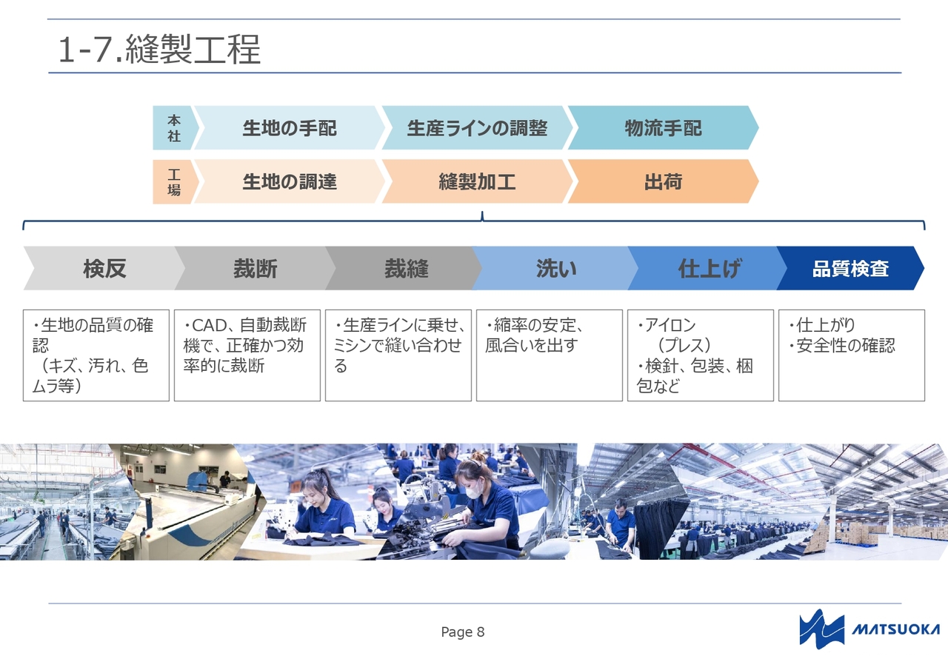
Task: Click the 仕上がり 安全性の確認 box
Action: (852, 355)
